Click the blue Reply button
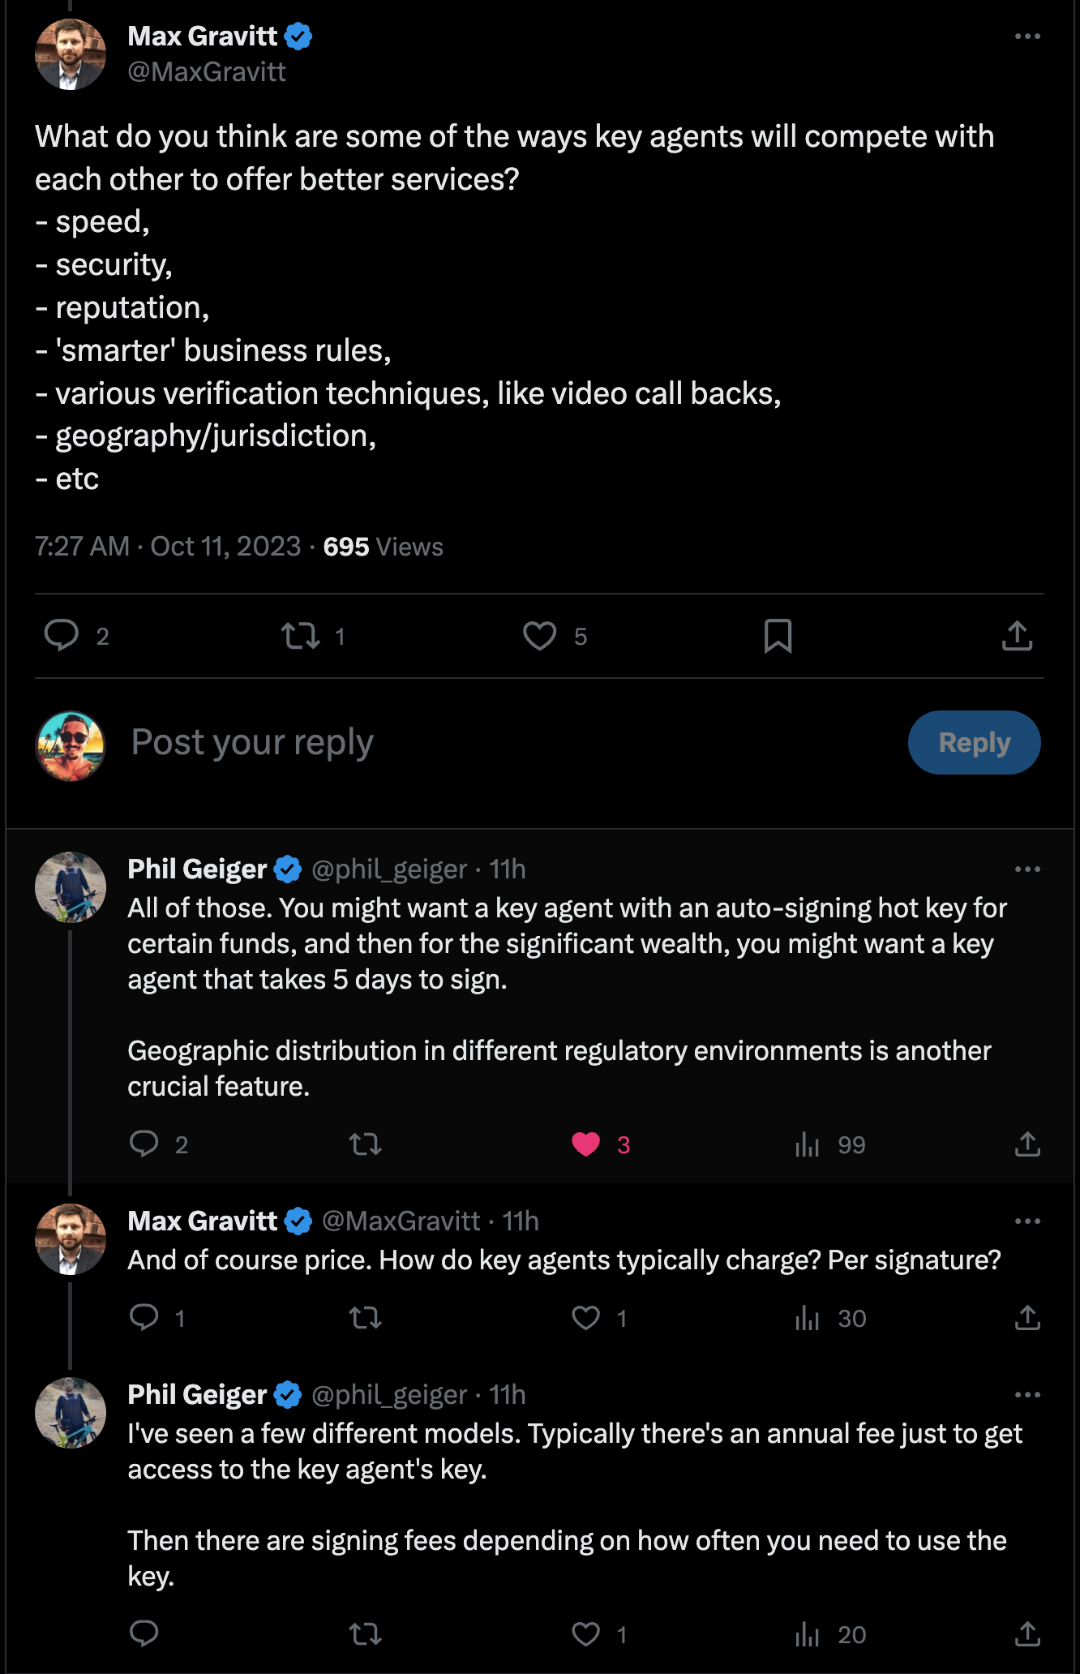The height and width of the screenshot is (1674, 1080). [974, 743]
